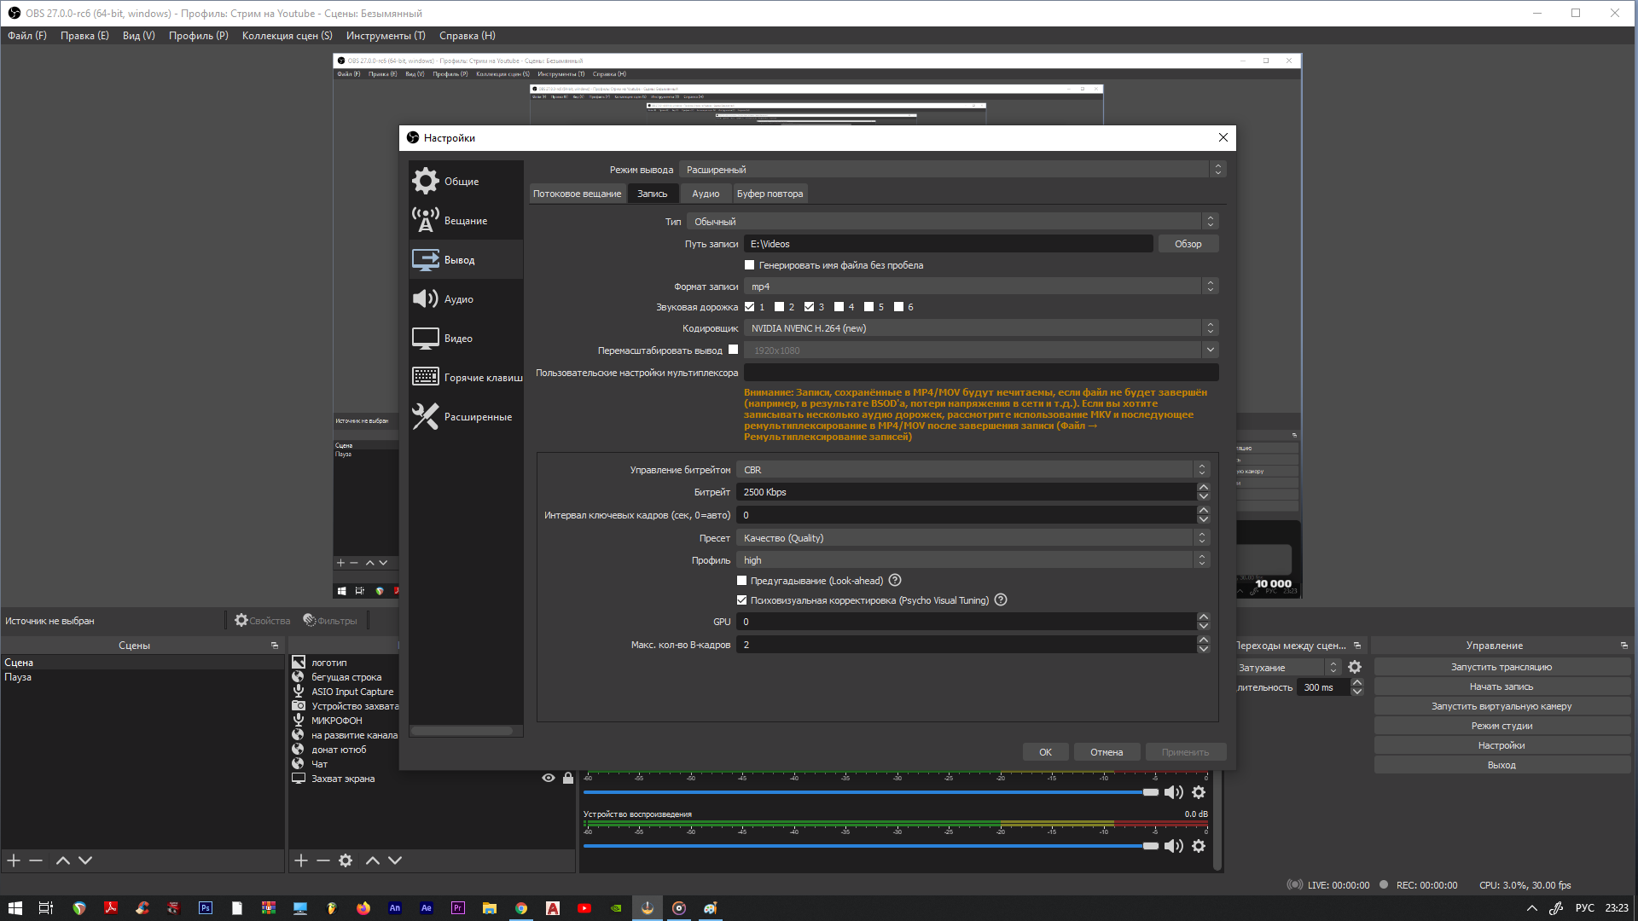Click Start recording button

[x=1501, y=687]
